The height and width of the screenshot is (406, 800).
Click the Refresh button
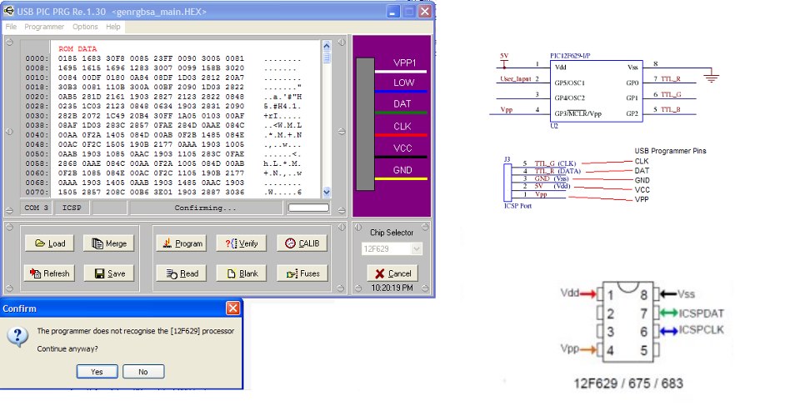(x=49, y=273)
